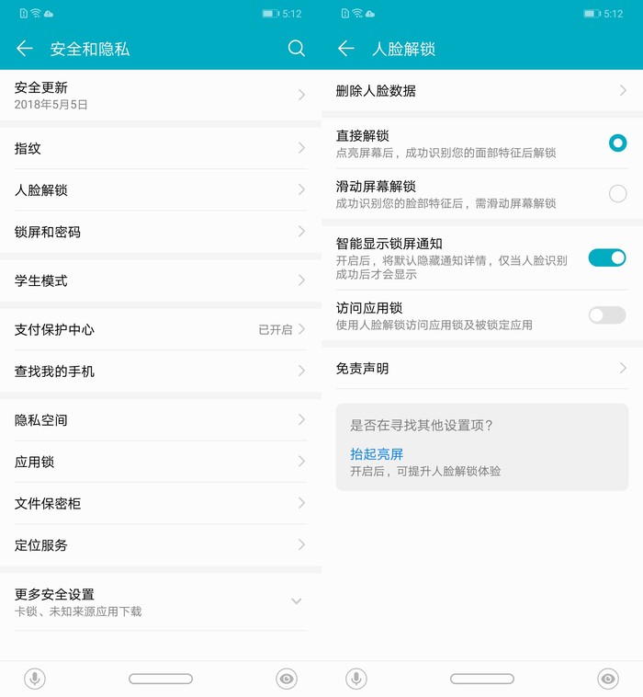Tap eye icon at bottom of 人脸解锁 screen
Viewport: 643px width, 697px height.
(x=607, y=679)
